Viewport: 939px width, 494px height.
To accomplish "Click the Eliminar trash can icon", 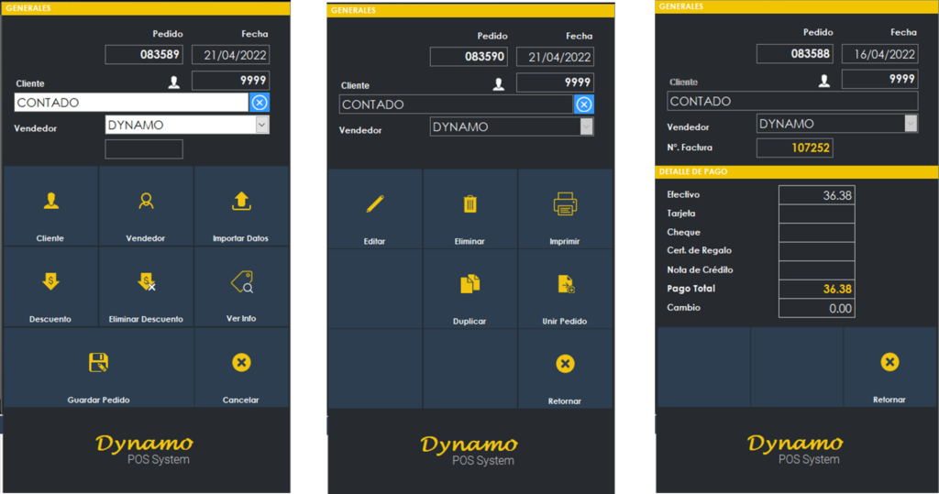I will (469, 203).
